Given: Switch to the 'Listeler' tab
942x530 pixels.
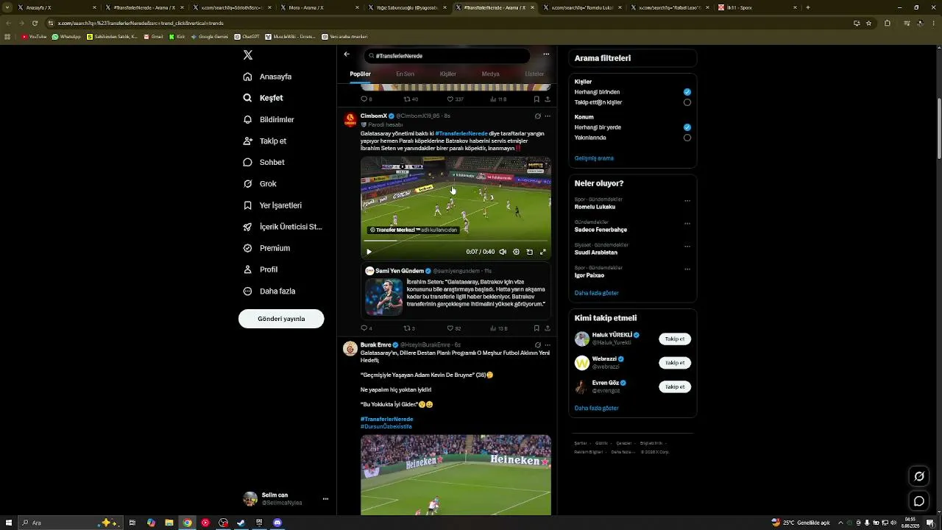Looking at the screenshot, I should (x=534, y=74).
